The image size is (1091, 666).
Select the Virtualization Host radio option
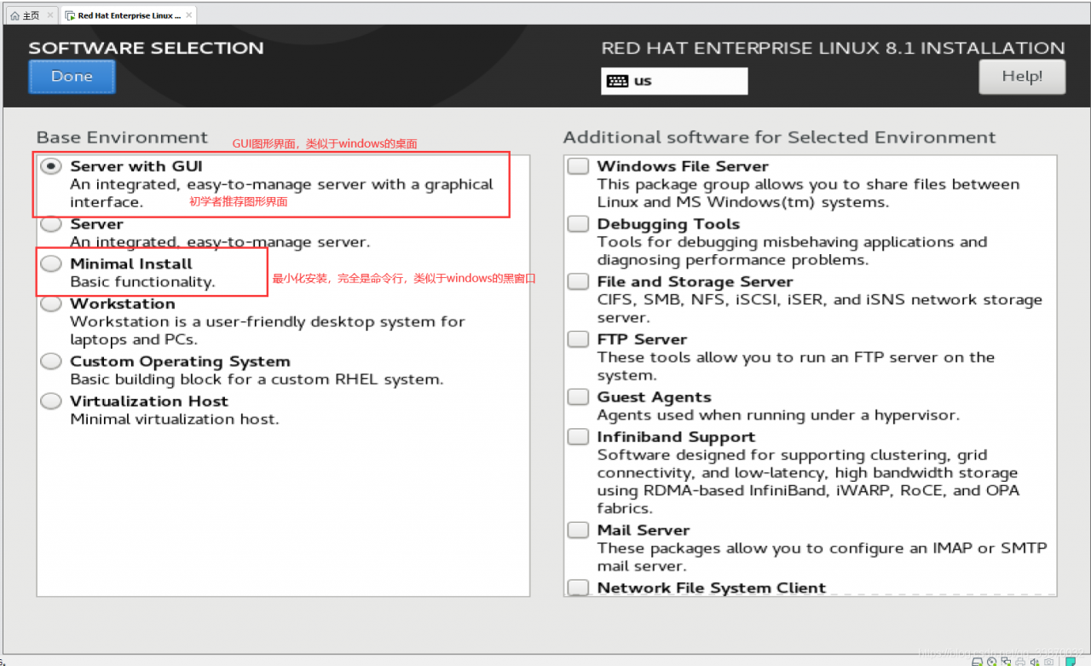(51, 401)
